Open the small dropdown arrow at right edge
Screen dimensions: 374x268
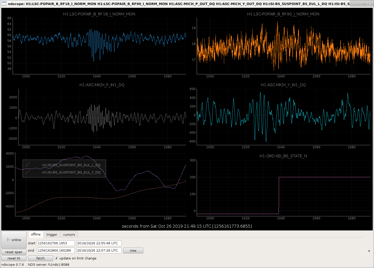pos(369,251)
